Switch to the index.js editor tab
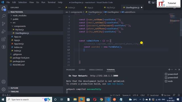 (71, 8)
